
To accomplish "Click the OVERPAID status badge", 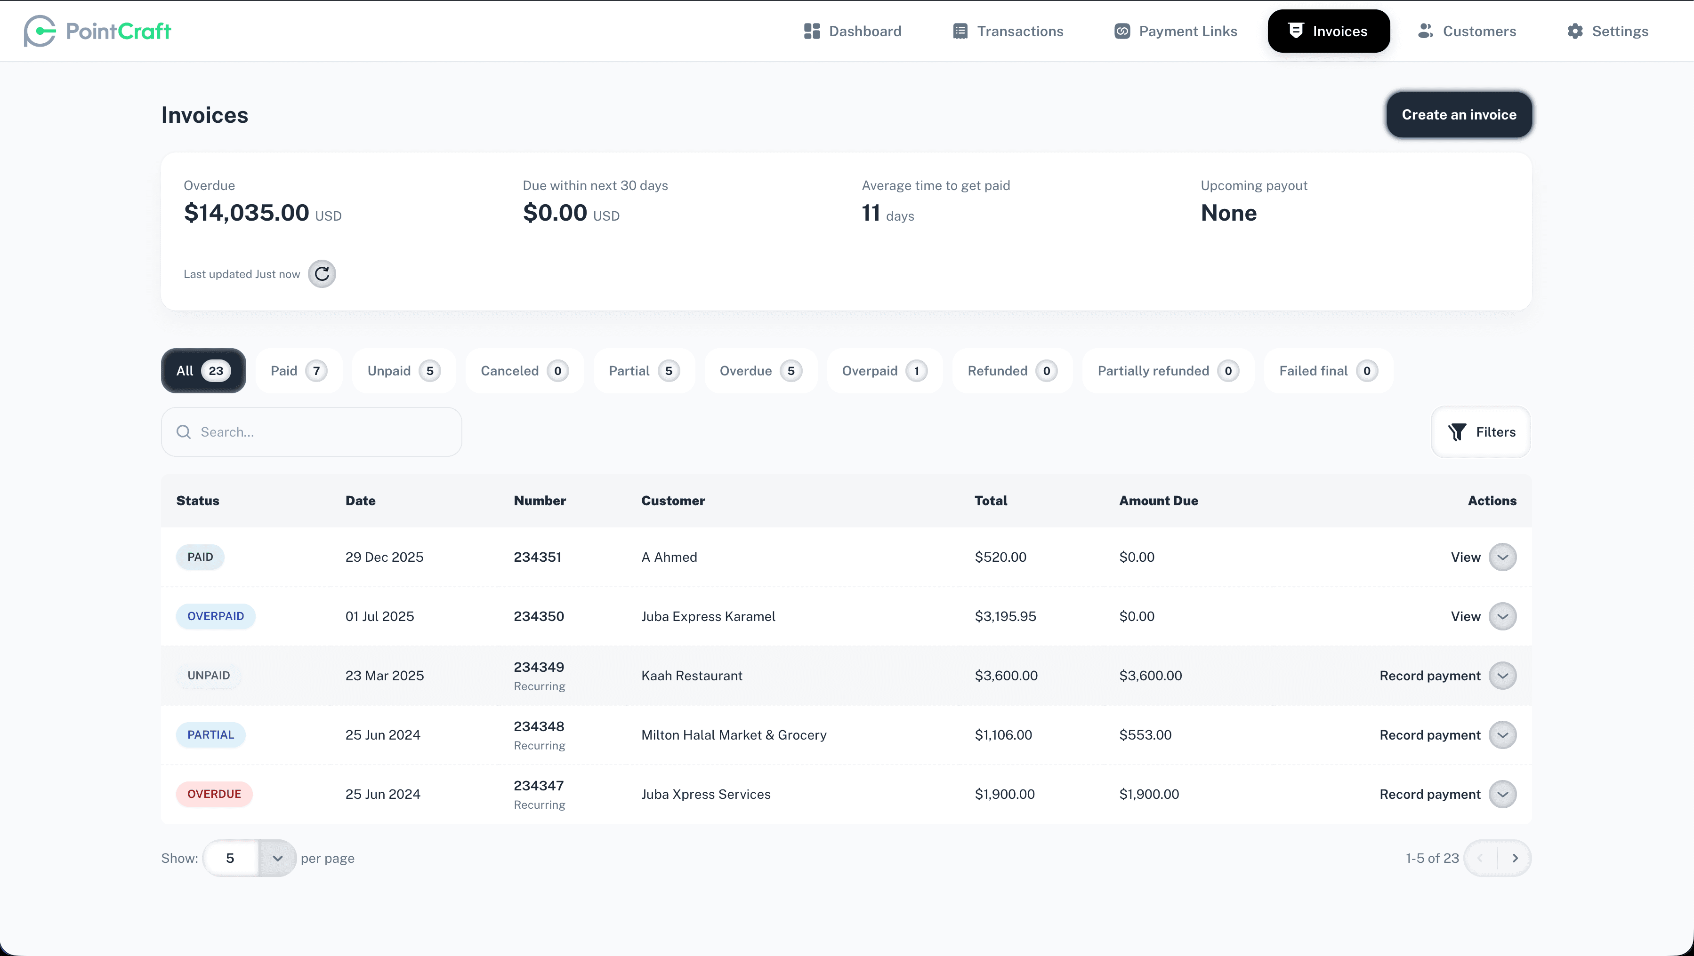I will tap(215, 616).
